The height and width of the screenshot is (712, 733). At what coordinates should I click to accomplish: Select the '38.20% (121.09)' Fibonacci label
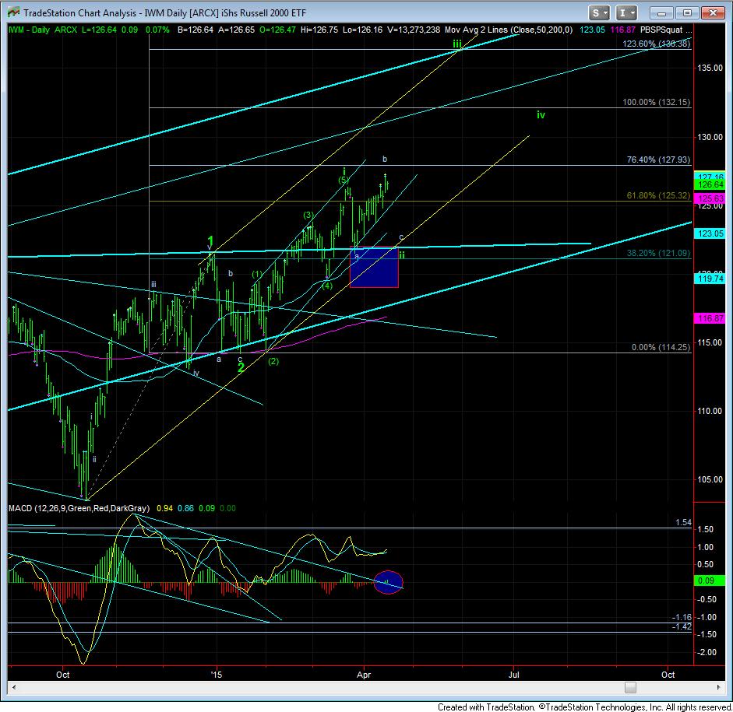click(x=658, y=253)
